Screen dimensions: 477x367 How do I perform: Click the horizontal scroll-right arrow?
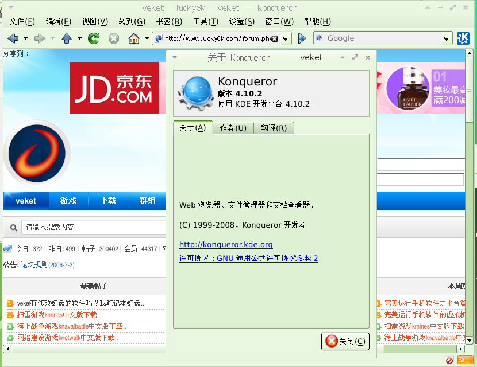point(461,349)
